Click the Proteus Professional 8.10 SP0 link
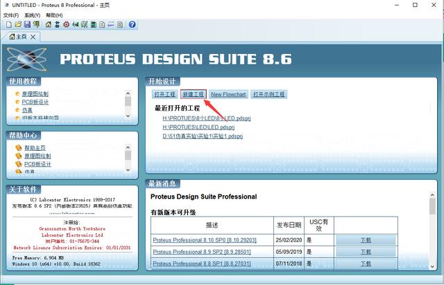 (205, 240)
